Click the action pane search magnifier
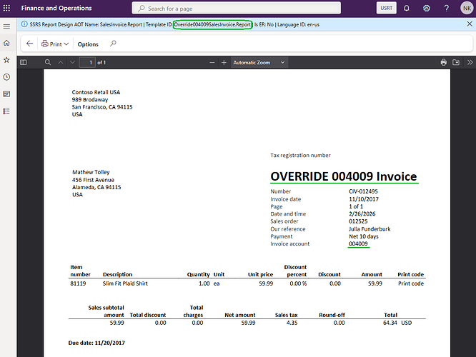Viewport: 476px width, 357px height. tap(113, 44)
